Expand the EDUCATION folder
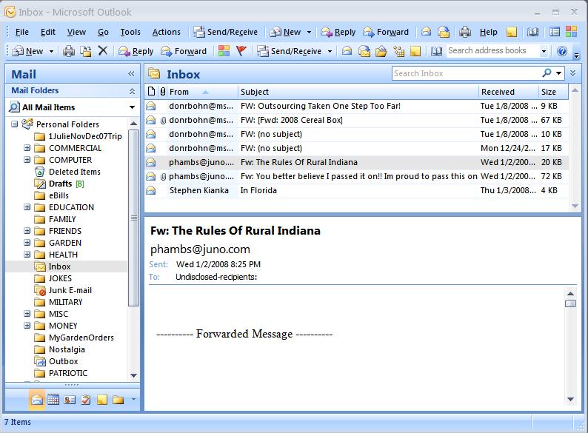 pos(27,207)
